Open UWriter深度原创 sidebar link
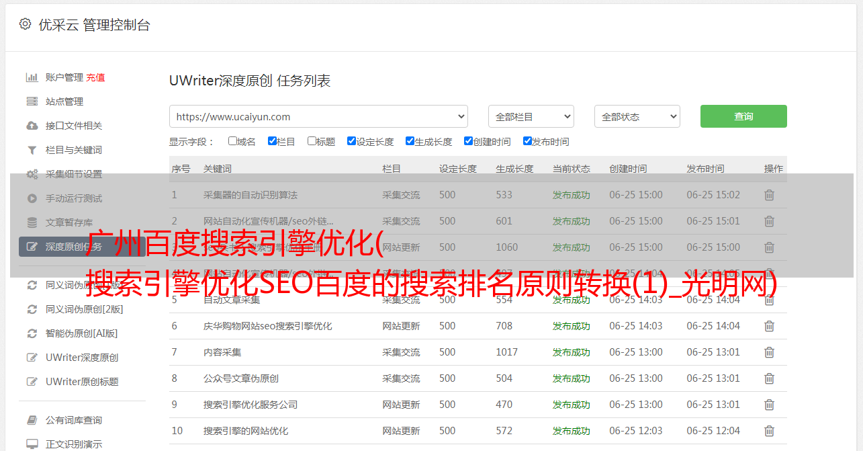This screenshot has width=863, height=451. coord(82,358)
